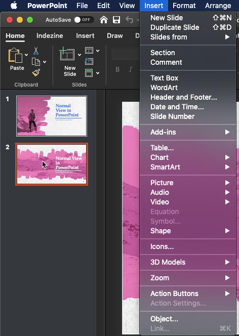Open the Arrange menu
The image size is (239, 336).
218,6
